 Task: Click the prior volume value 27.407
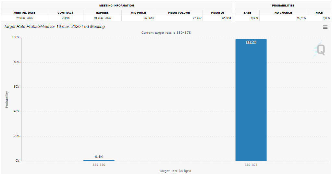[x=197, y=18]
